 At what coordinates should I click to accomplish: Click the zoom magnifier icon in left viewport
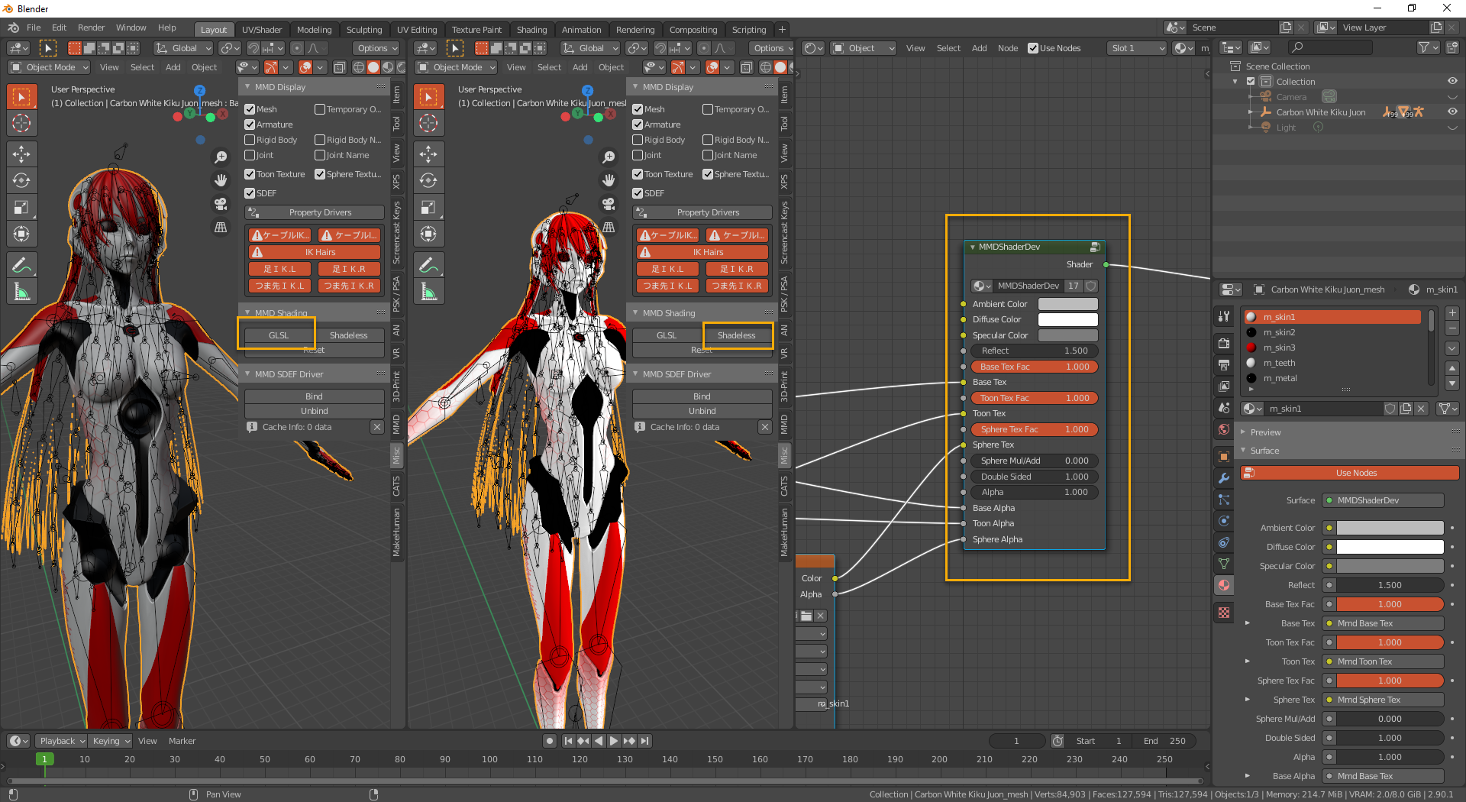[221, 157]
